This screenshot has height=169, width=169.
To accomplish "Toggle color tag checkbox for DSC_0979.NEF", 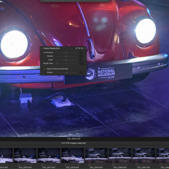I will point(90,165).
